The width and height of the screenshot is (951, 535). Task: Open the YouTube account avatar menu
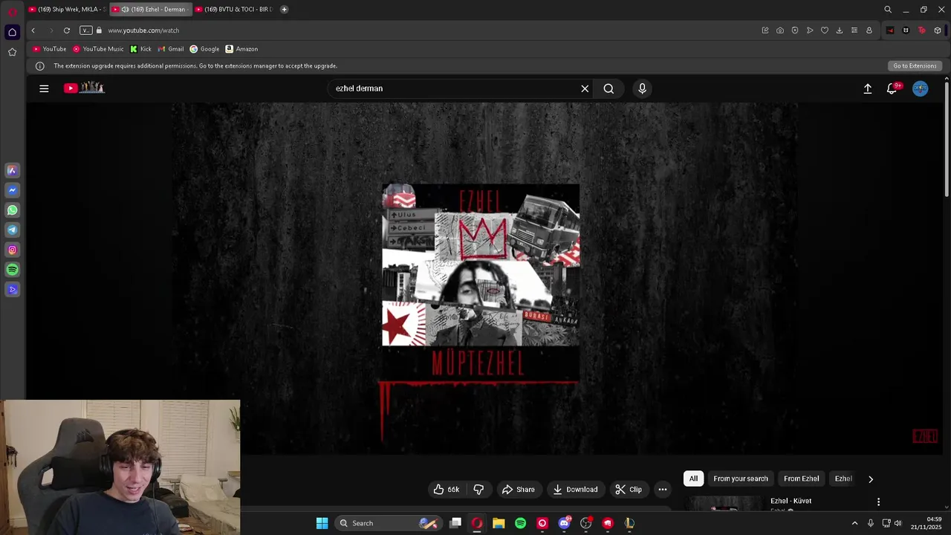click(x=921, y=88)
